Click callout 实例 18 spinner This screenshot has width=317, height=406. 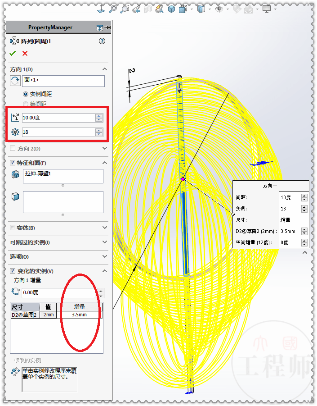tap(304, 209)
